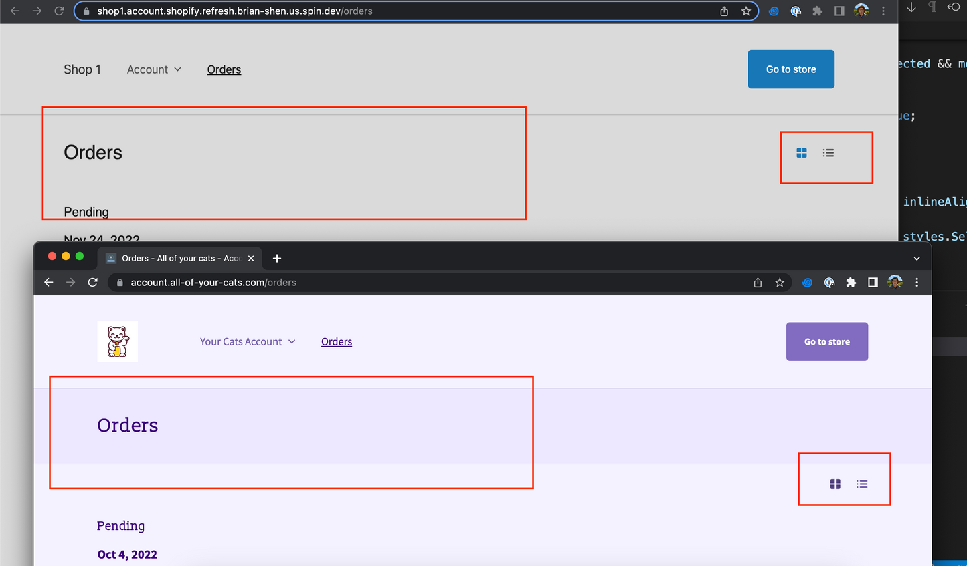Image resolution: width=967 pixels, height=566 pixels.
Task: Bookmark the all-of-your-cats page with star
Action: tap(780, 283)
